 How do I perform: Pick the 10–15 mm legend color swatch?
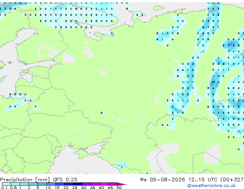pyautogui.click(x=51, y=184)
